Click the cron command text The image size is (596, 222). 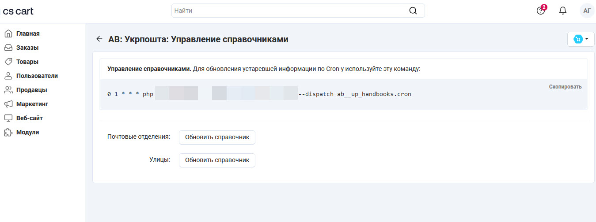[x=259, y=94]
